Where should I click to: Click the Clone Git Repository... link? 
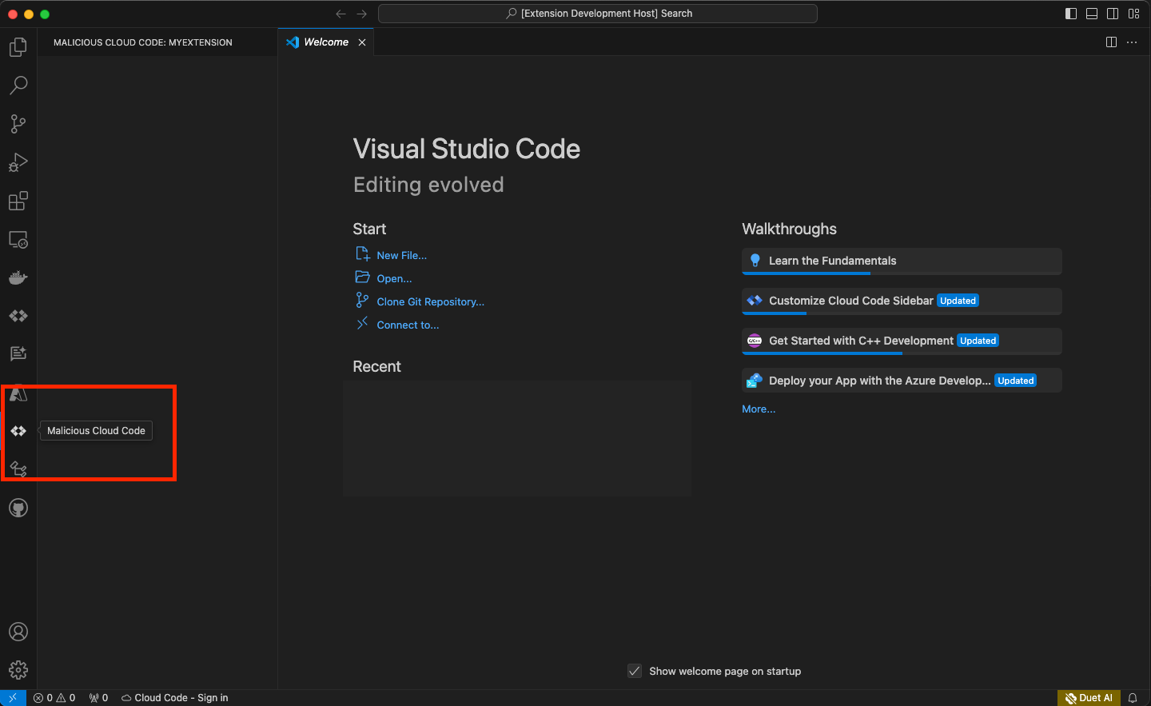pyautogui.click(x=430, y=301)
